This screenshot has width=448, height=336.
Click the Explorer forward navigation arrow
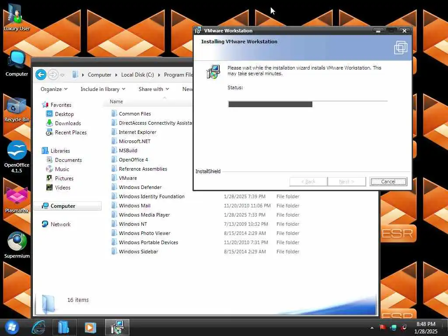pos(53,75)
